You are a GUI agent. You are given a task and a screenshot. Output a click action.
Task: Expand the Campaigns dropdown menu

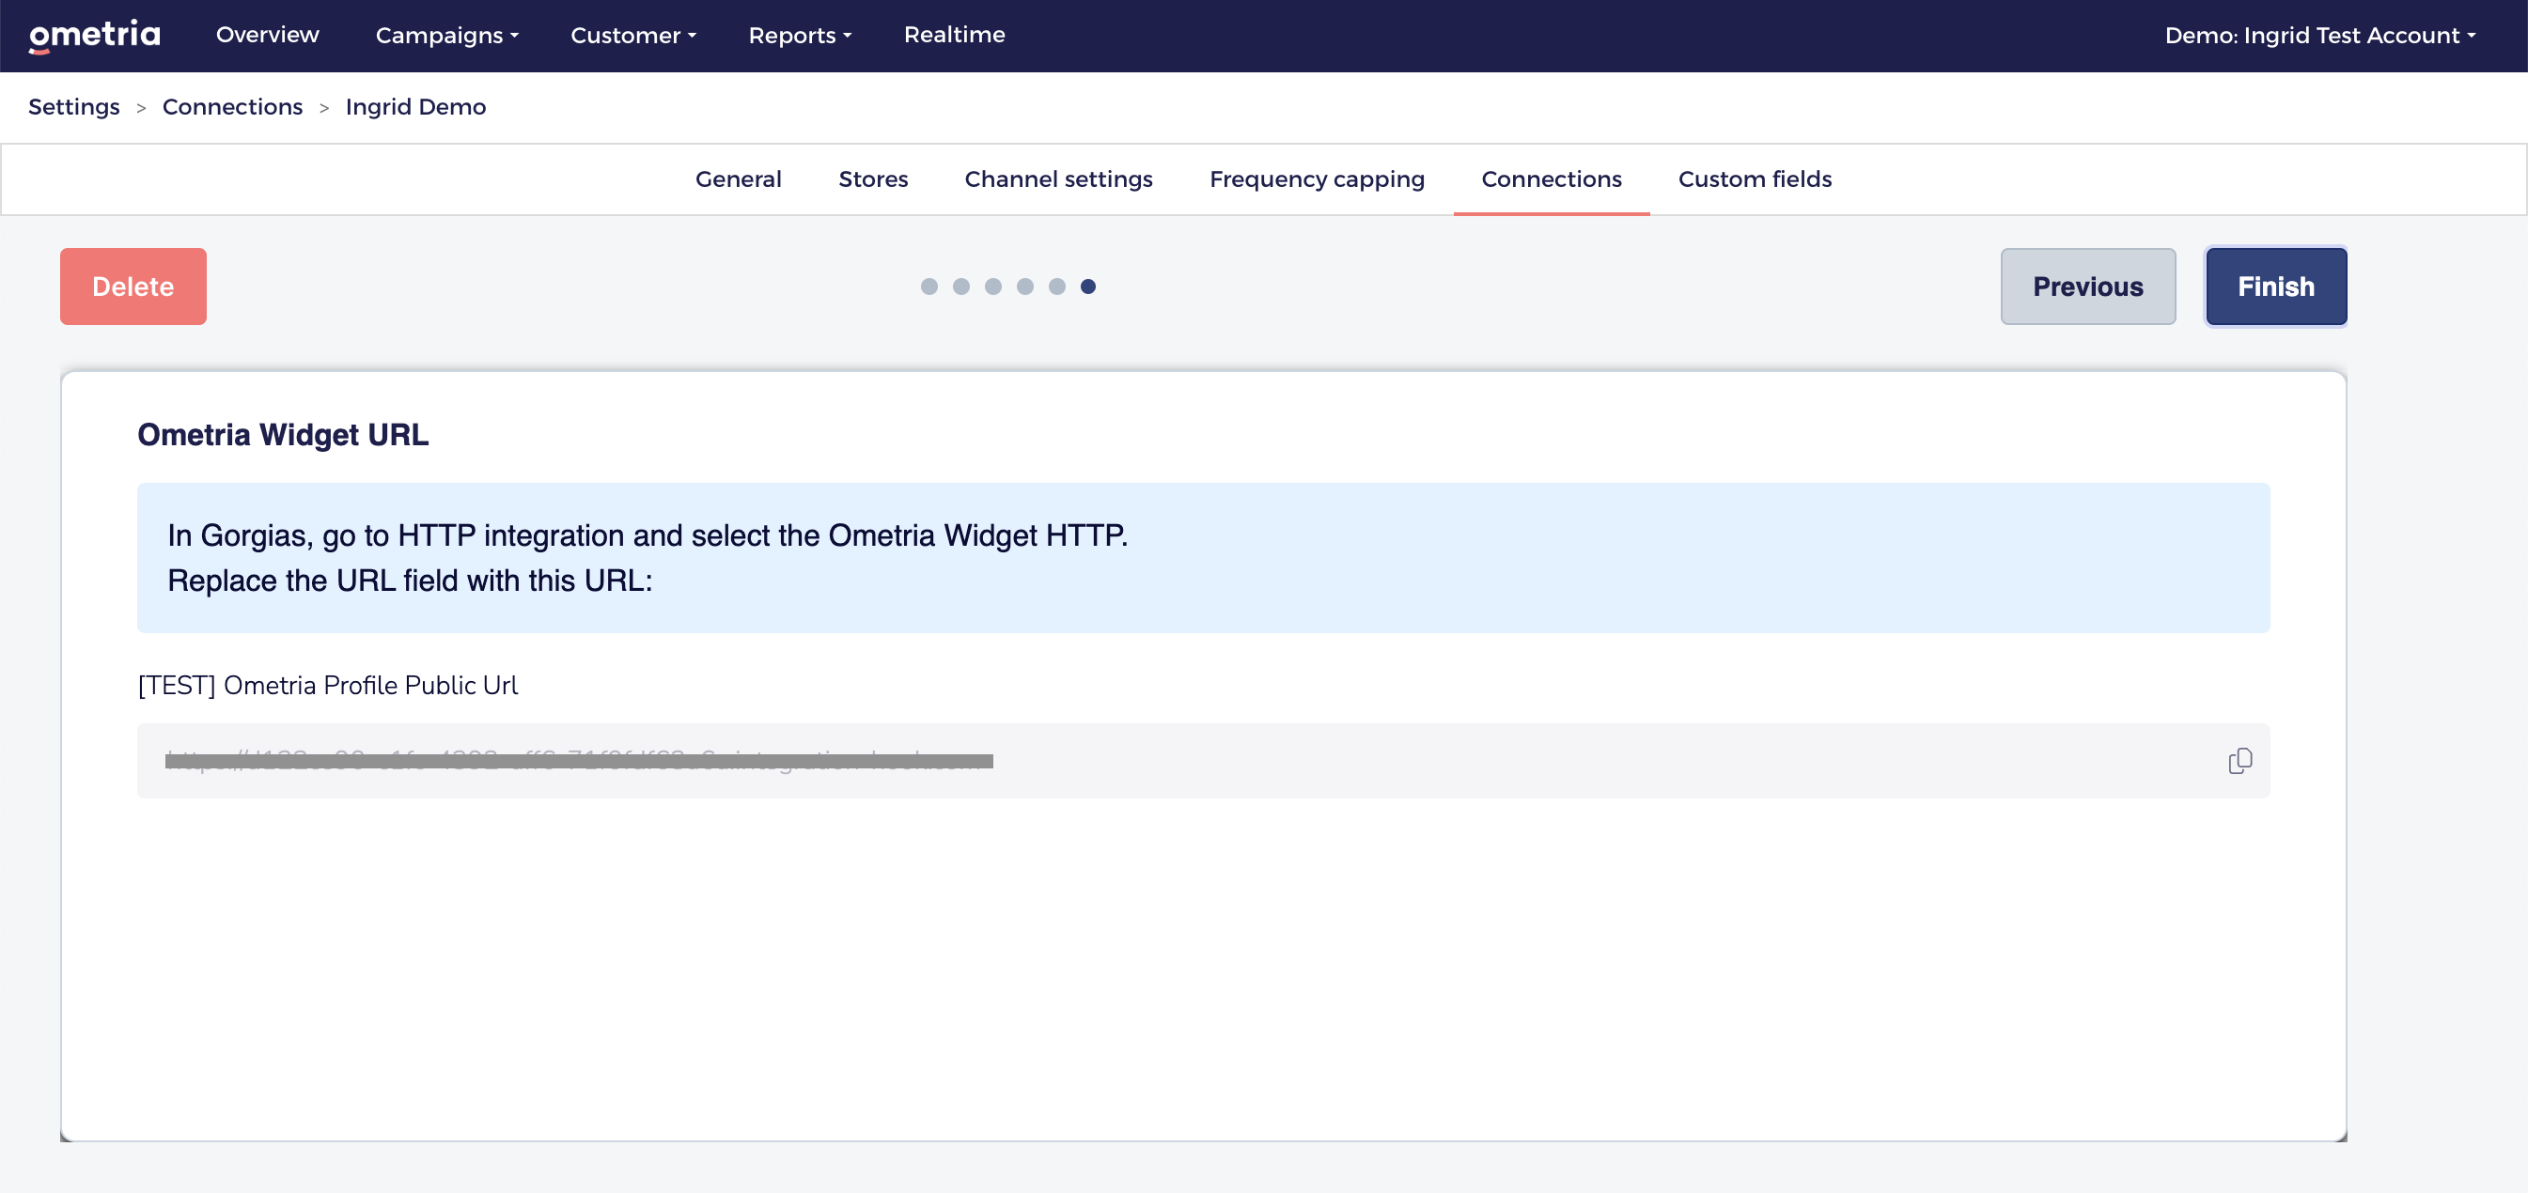coord(446,36)
